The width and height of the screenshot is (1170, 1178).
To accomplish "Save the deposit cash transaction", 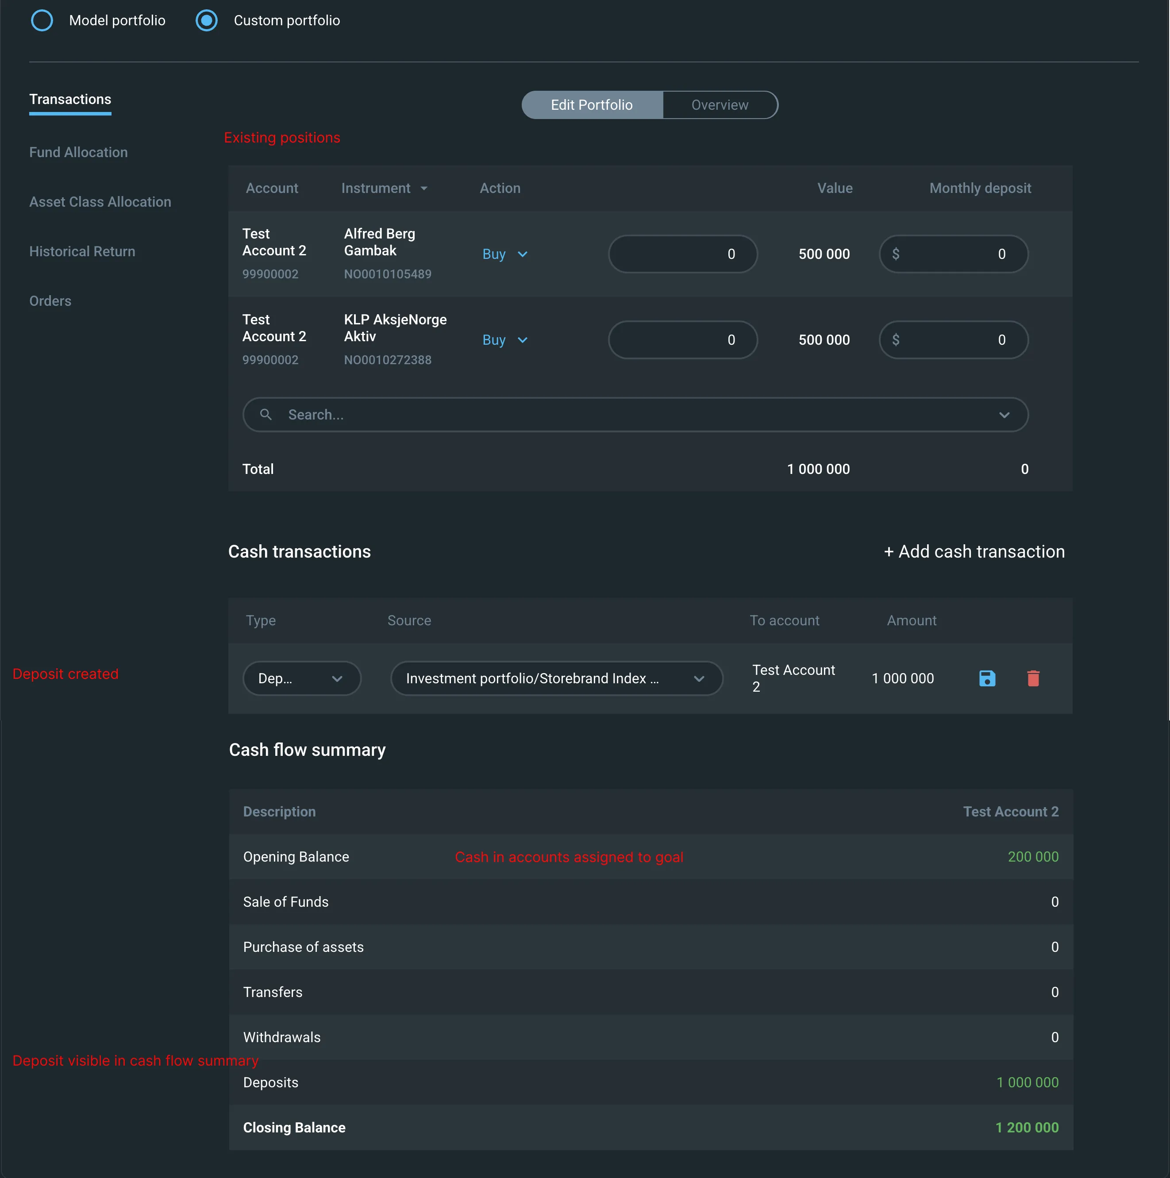I will tap(986, 678).
